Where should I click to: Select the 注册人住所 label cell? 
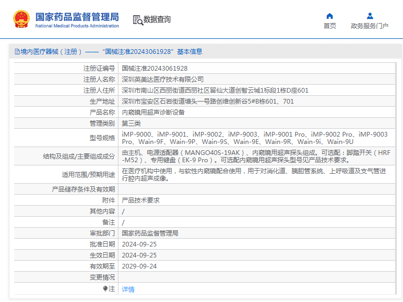[x=66, y=91]
